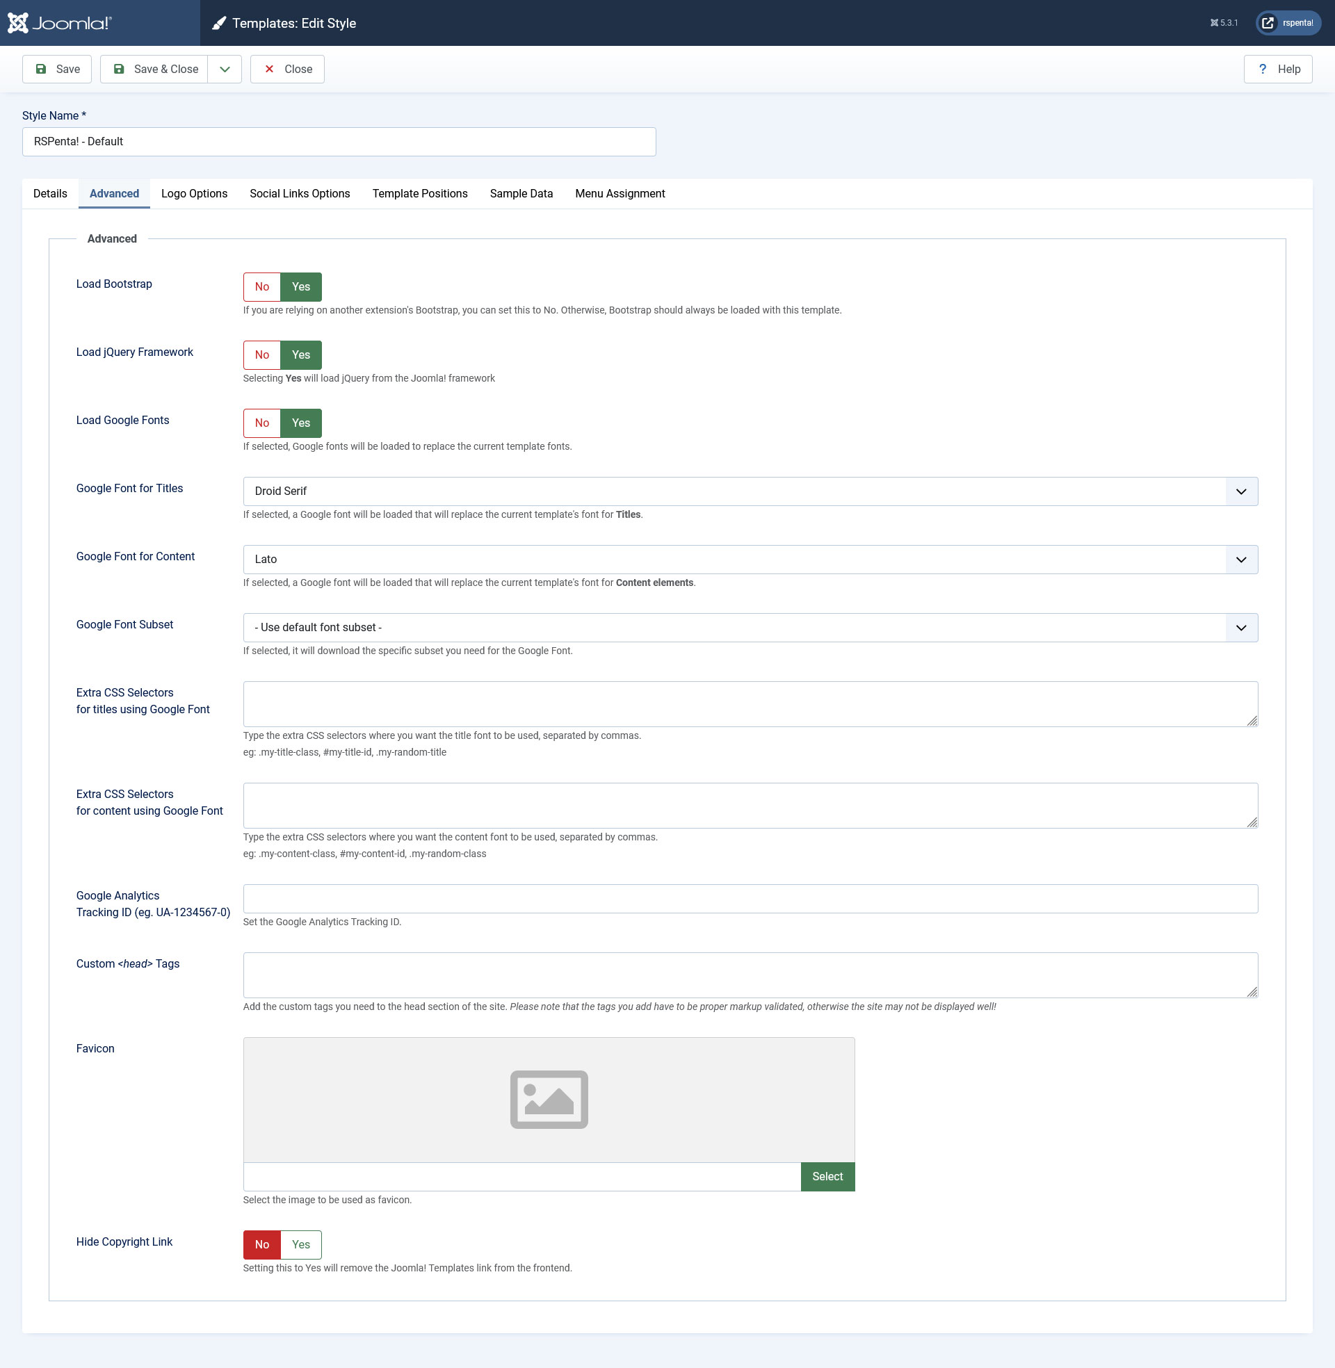This screenshot has height=1368, width=1335.
Task: Click the red X Close icon
Action: pos(269,69)
